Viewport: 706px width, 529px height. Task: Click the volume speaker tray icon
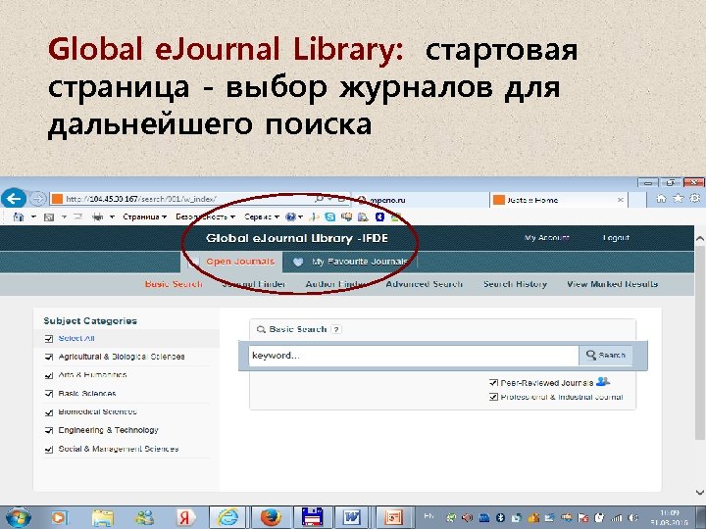coord(632,518)
